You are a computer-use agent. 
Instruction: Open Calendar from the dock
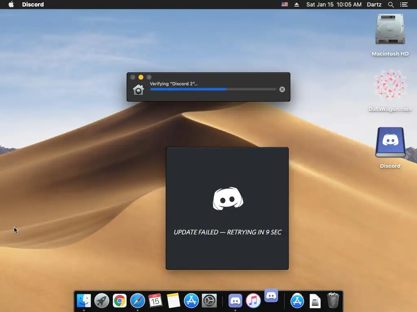pyautogui.click(x=155, y=301)
